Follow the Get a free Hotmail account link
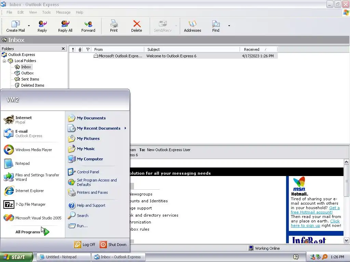This screenshot has width=350, height=262. pos(315,210)
